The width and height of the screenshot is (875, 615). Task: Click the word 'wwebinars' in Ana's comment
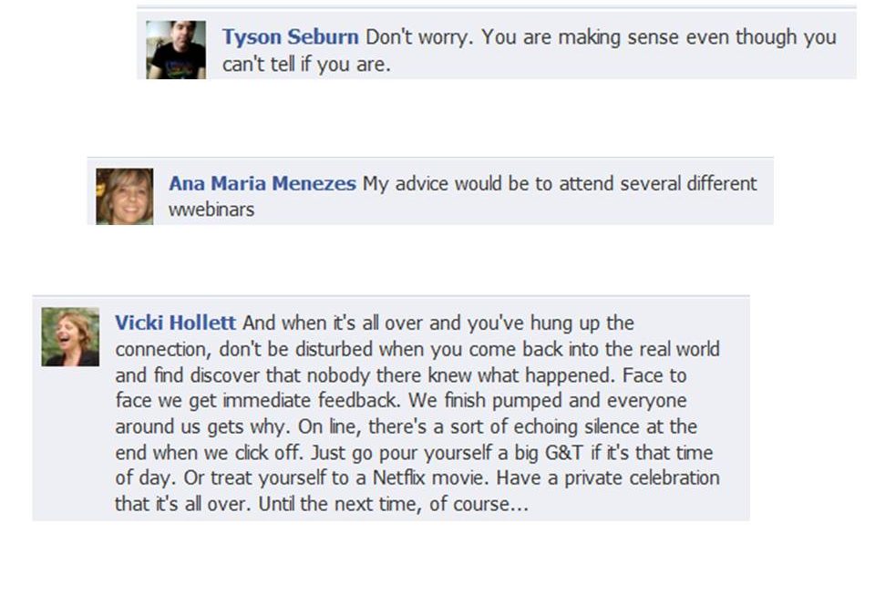[211, 210]
